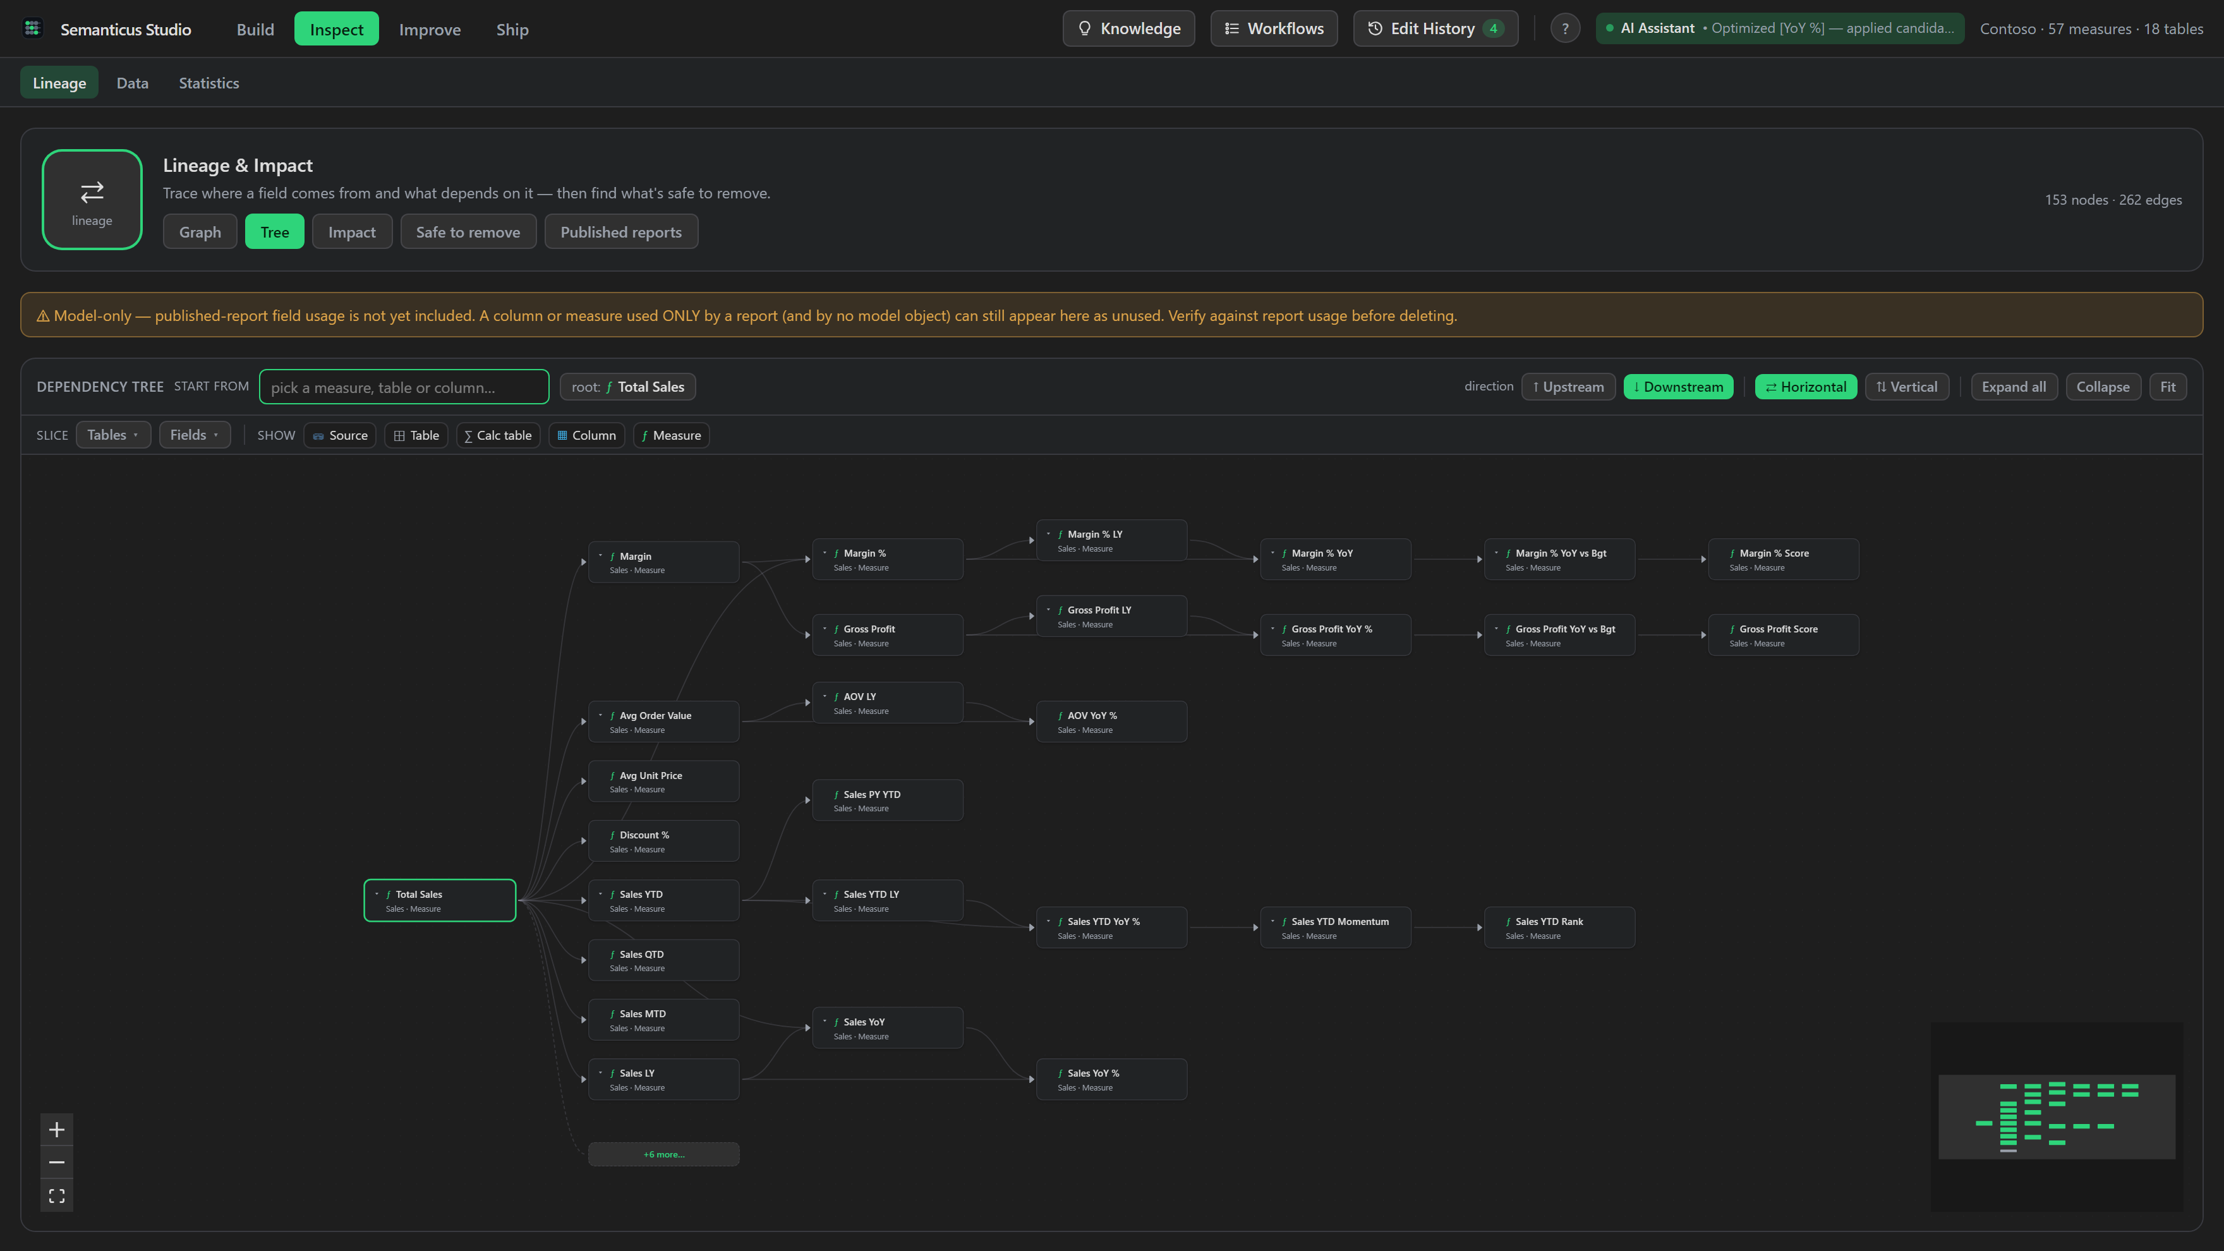Click the lightbulb icon on Knowledge button
Image resolution: width=2224 pixels, height=1251 pixels.
click(x=1085, y=28)
